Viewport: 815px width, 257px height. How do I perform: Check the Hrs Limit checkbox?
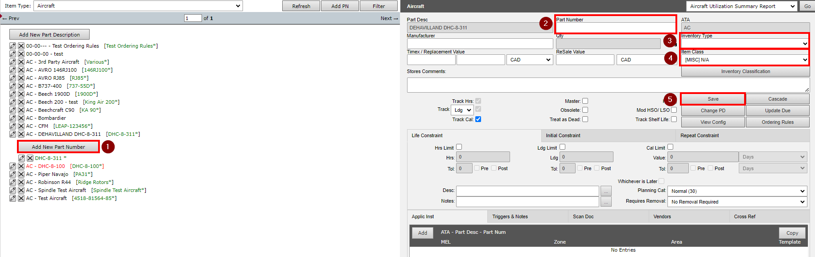coord(459,147)
